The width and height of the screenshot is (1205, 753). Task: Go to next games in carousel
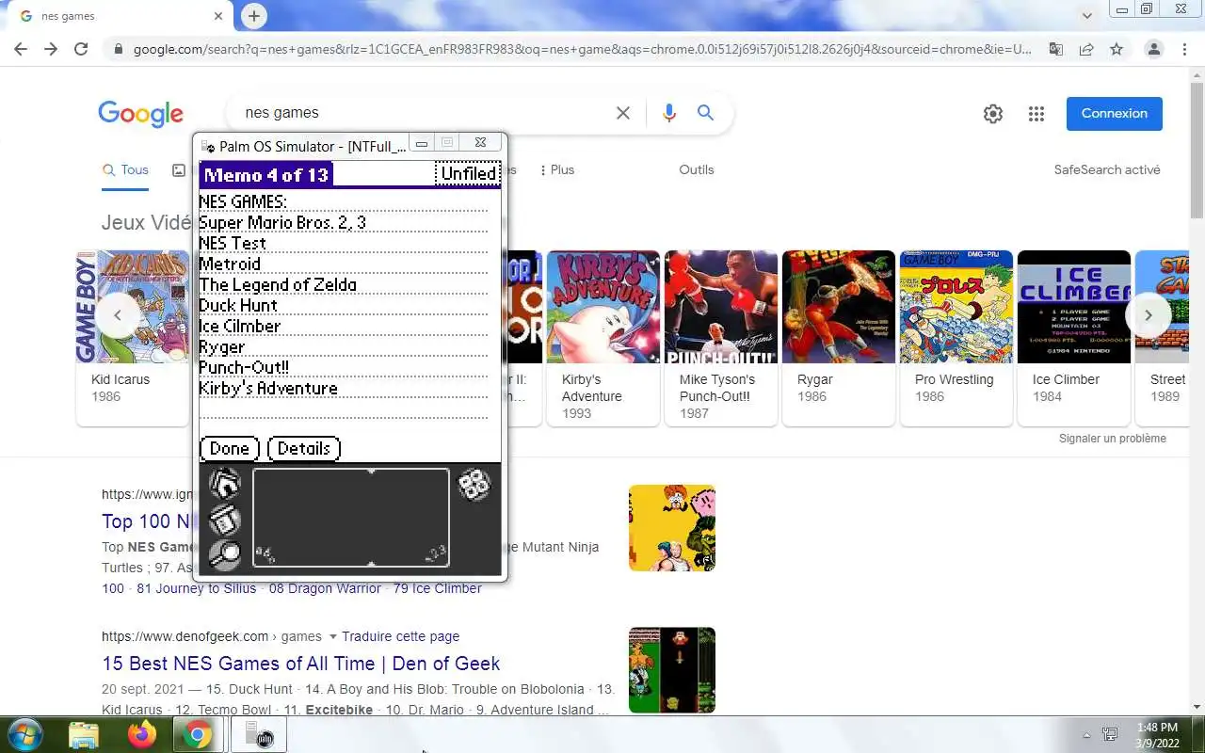point(1149,315)
